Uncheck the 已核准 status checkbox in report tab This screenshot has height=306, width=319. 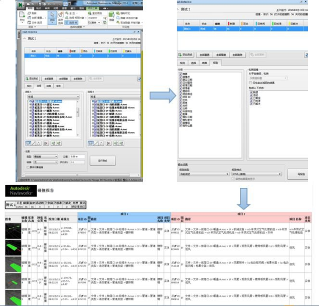click(x=252, y=101)
